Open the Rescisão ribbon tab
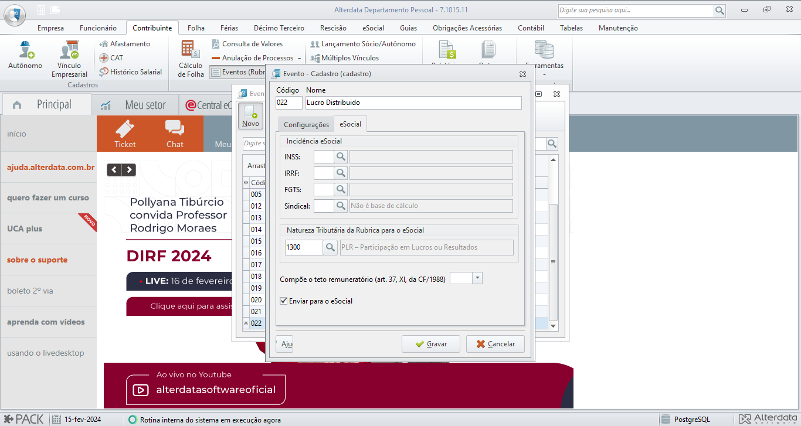Screen dimensions: 801x426 [333, 28]
